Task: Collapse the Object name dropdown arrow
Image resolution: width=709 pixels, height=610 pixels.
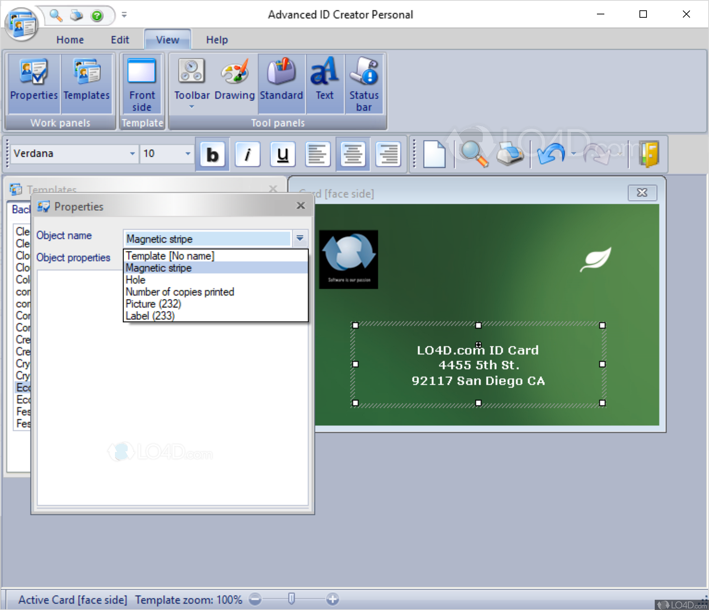Action: click(x=300, y=239)
